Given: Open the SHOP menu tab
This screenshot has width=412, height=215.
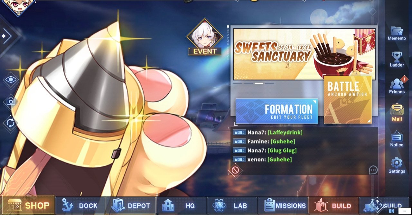Looking at the screenshot, I should coord(28,205).
